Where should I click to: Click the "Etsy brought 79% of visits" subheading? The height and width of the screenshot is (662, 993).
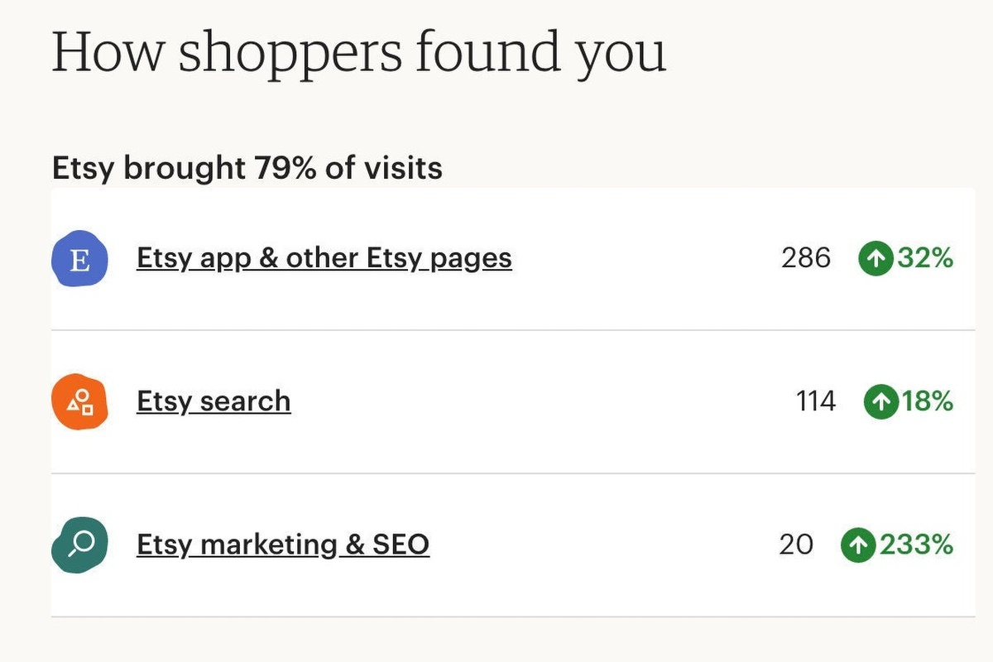click(x=247, y=169)
